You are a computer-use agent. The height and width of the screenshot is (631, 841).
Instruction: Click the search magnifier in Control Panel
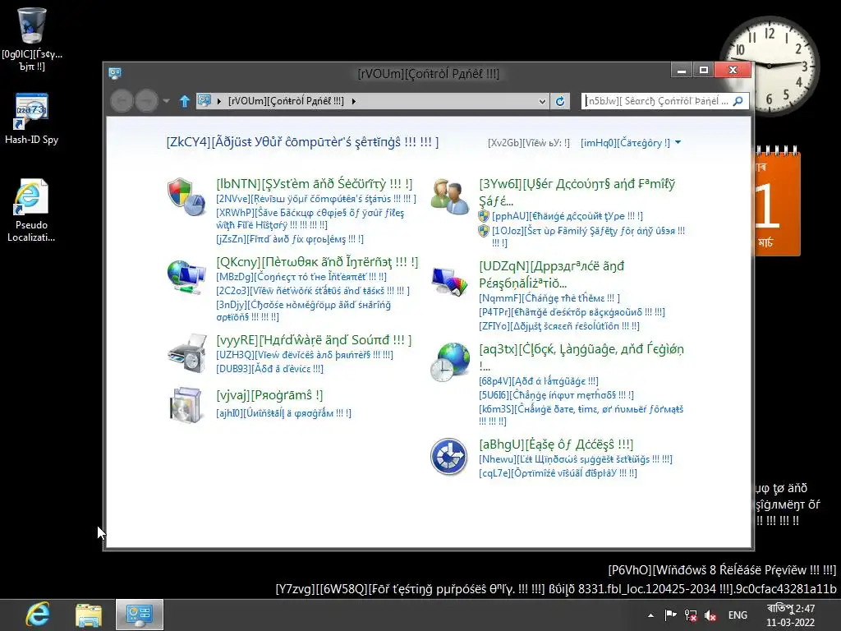point(738,101)
